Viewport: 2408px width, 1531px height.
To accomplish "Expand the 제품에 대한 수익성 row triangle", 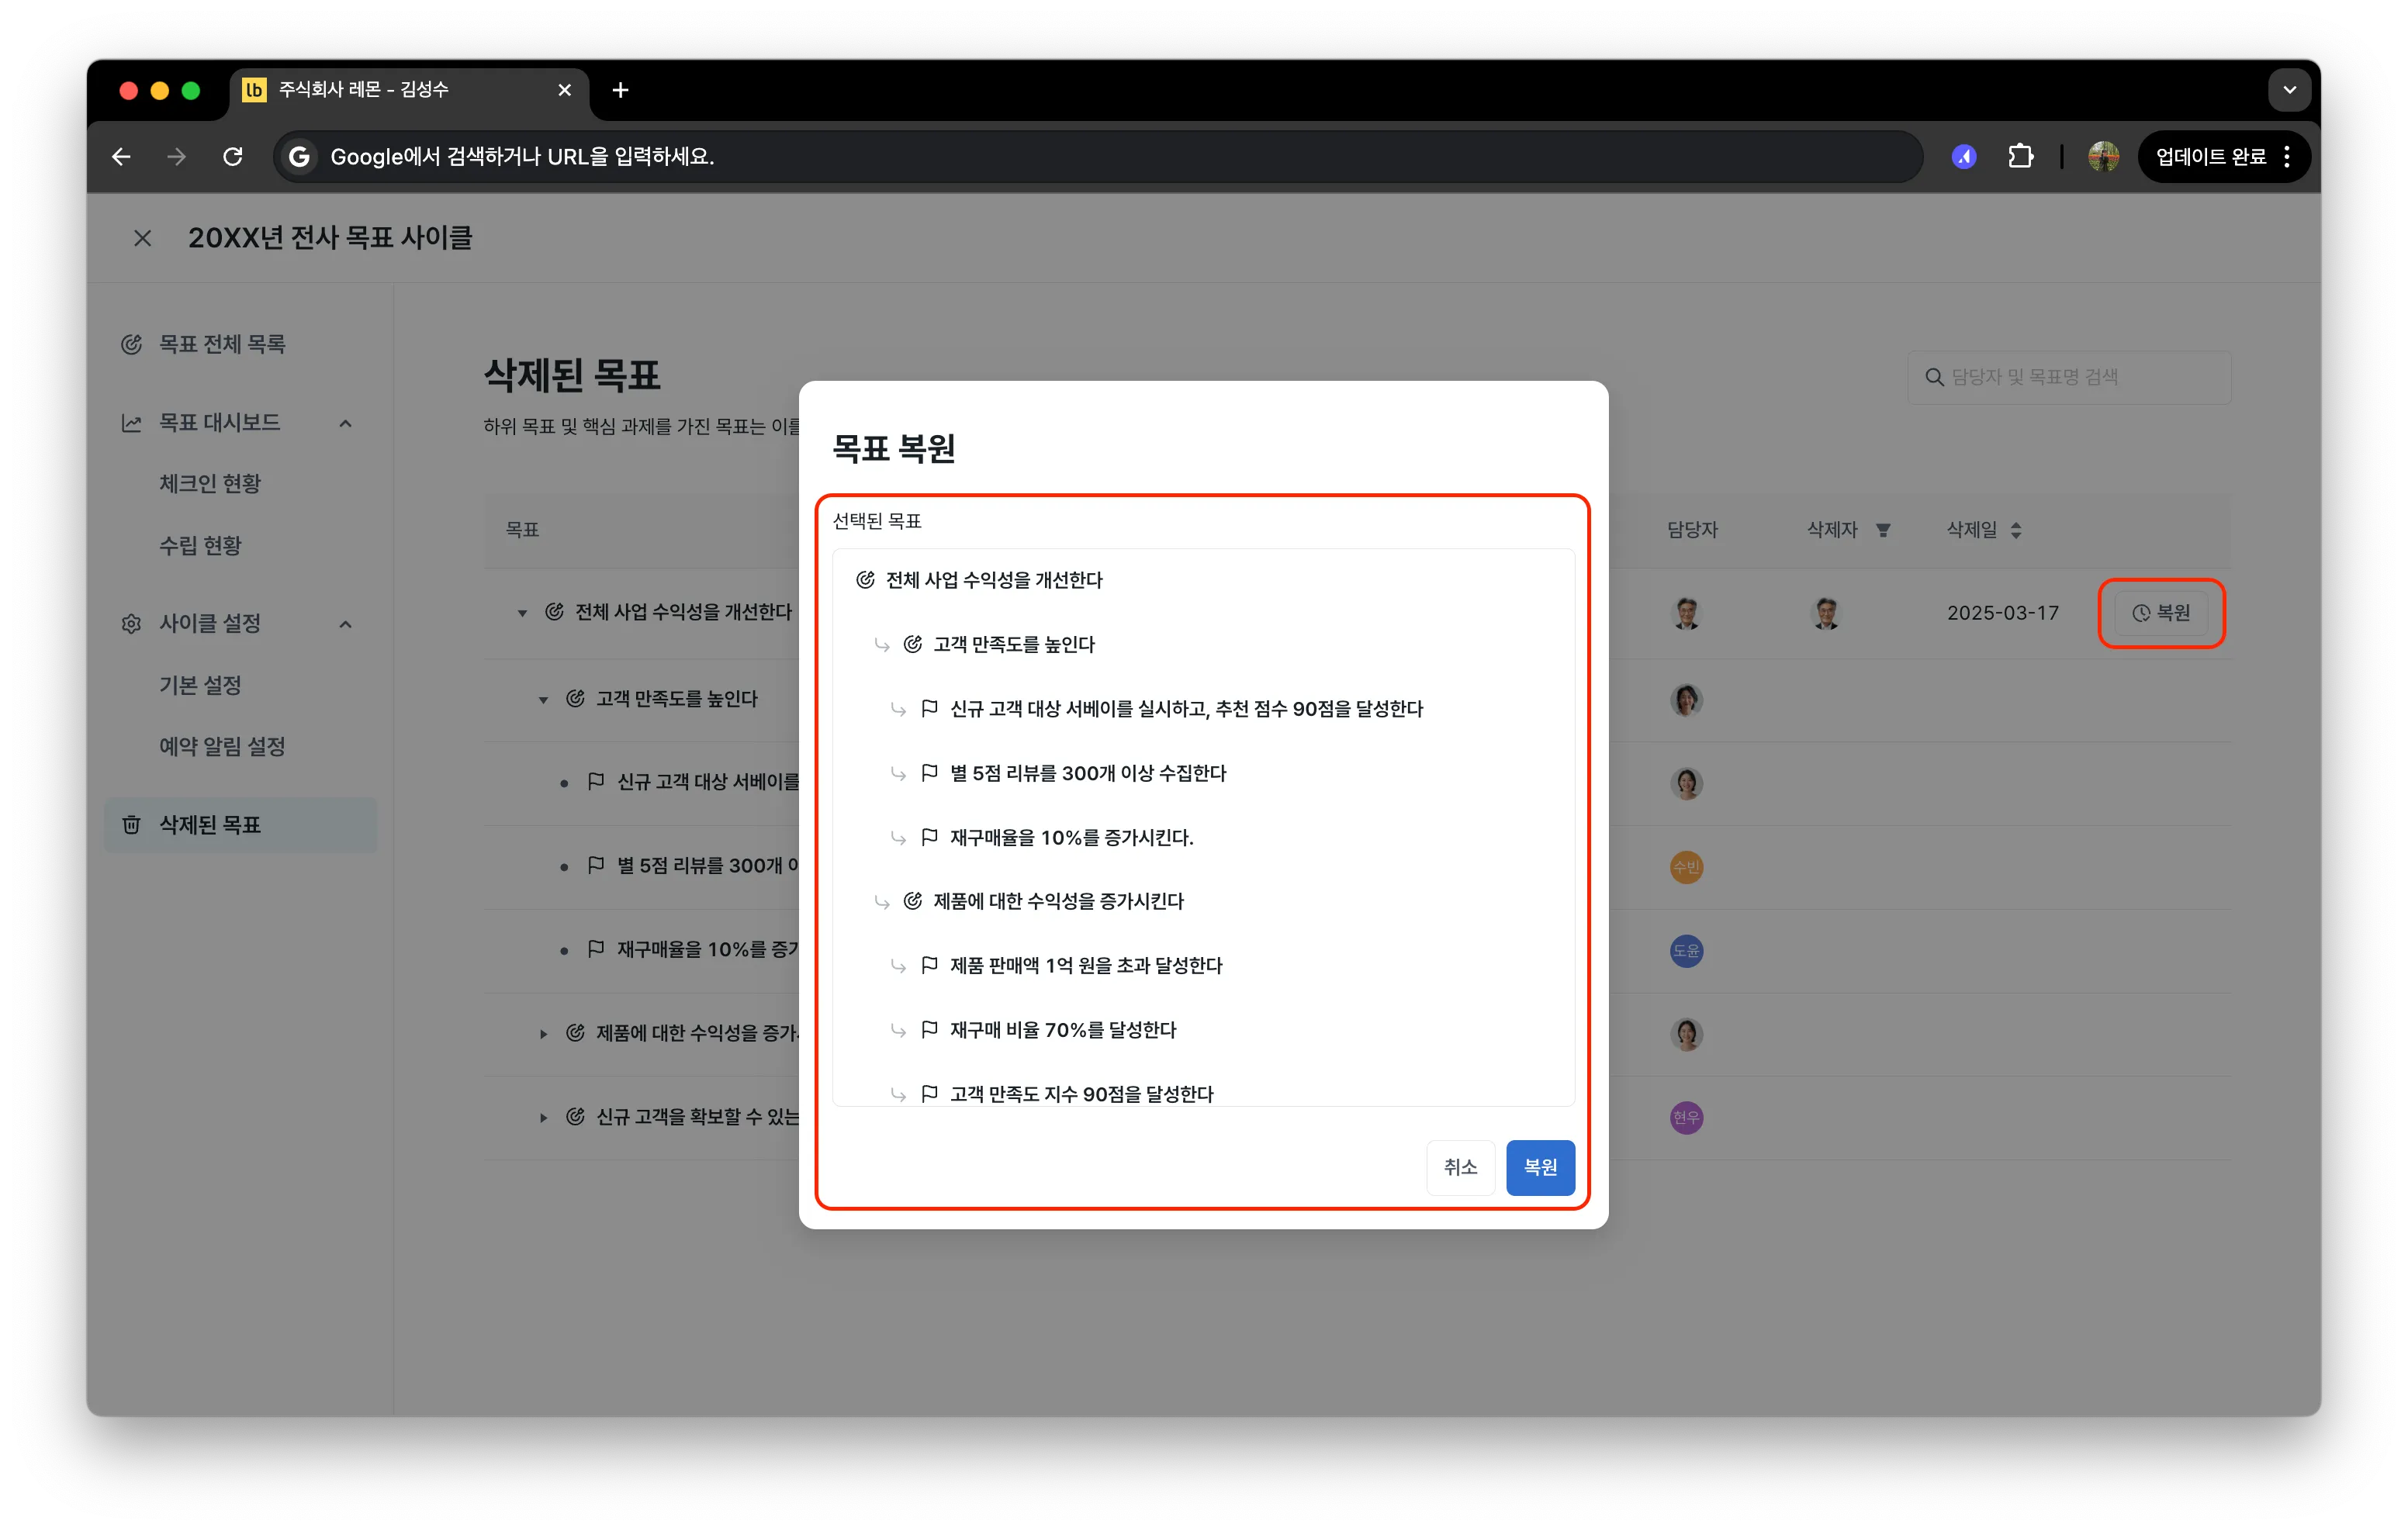I will pos(543,1034).
